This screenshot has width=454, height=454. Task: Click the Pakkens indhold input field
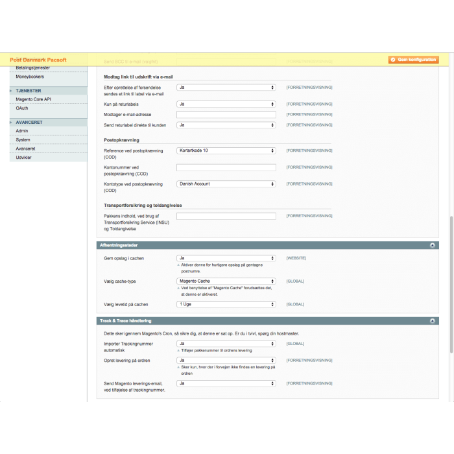[x=226, y=216]
